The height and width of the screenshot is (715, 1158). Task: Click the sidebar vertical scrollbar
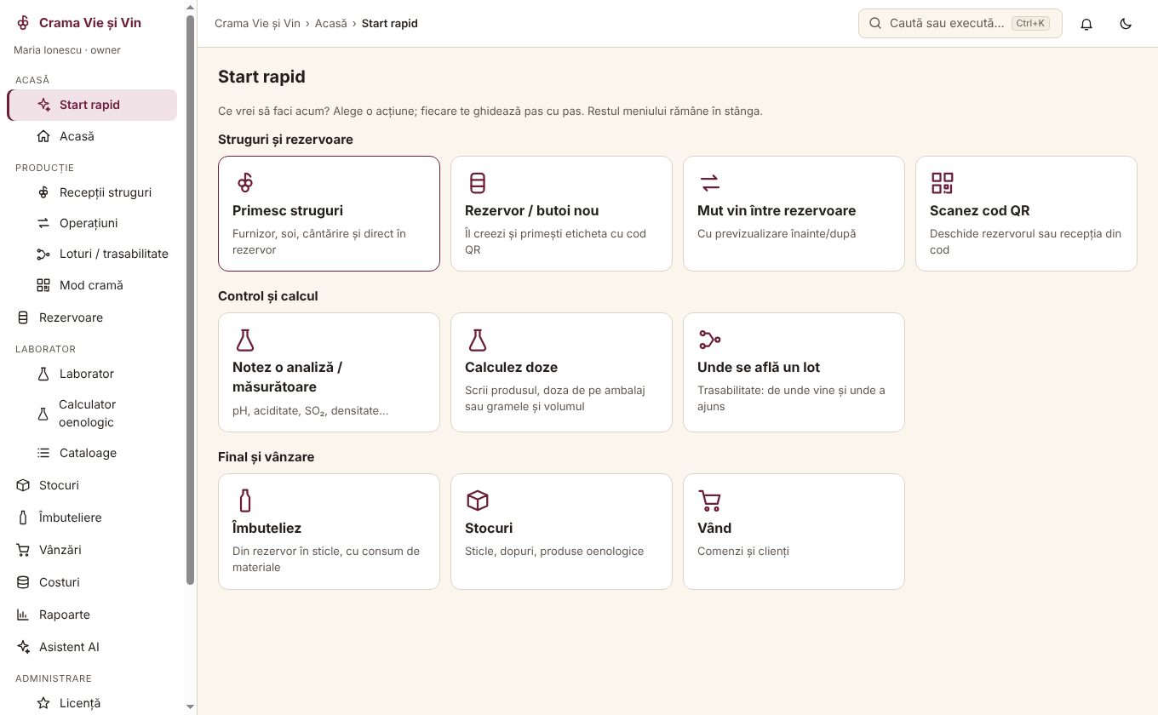191,298
